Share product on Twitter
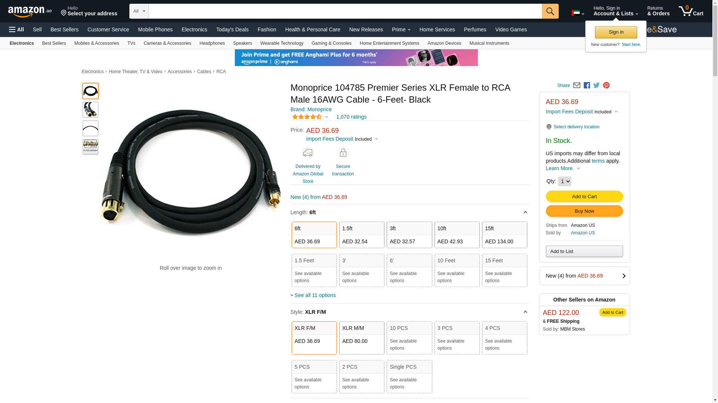 tap(596, 85)
